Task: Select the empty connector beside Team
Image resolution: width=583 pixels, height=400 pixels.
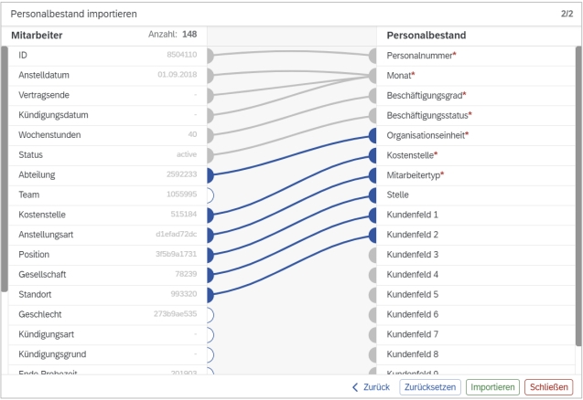Action: click(210, 195)
